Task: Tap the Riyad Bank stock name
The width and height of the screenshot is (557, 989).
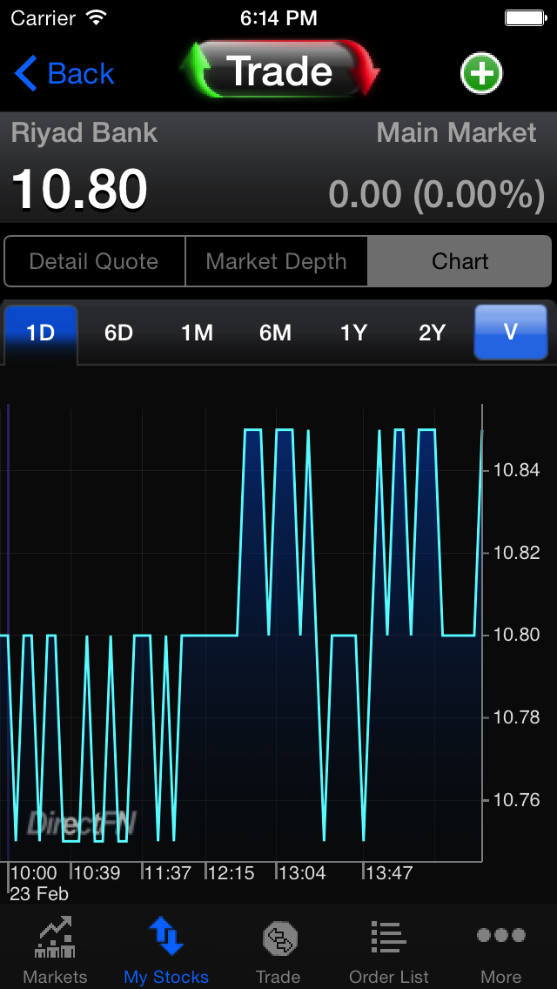Action: (x=84, y=133)
